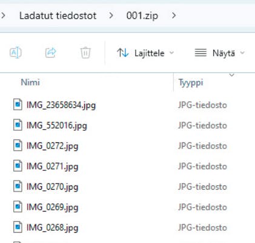This screenshot has height=243, width=255.
Task: Click the Delete trash can icon
Action: [85, 53]
